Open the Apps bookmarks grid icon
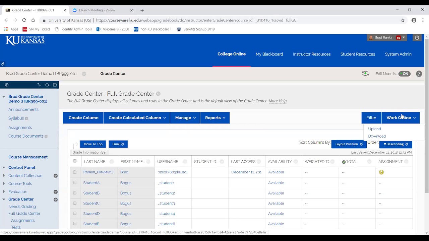 (6, 29)
